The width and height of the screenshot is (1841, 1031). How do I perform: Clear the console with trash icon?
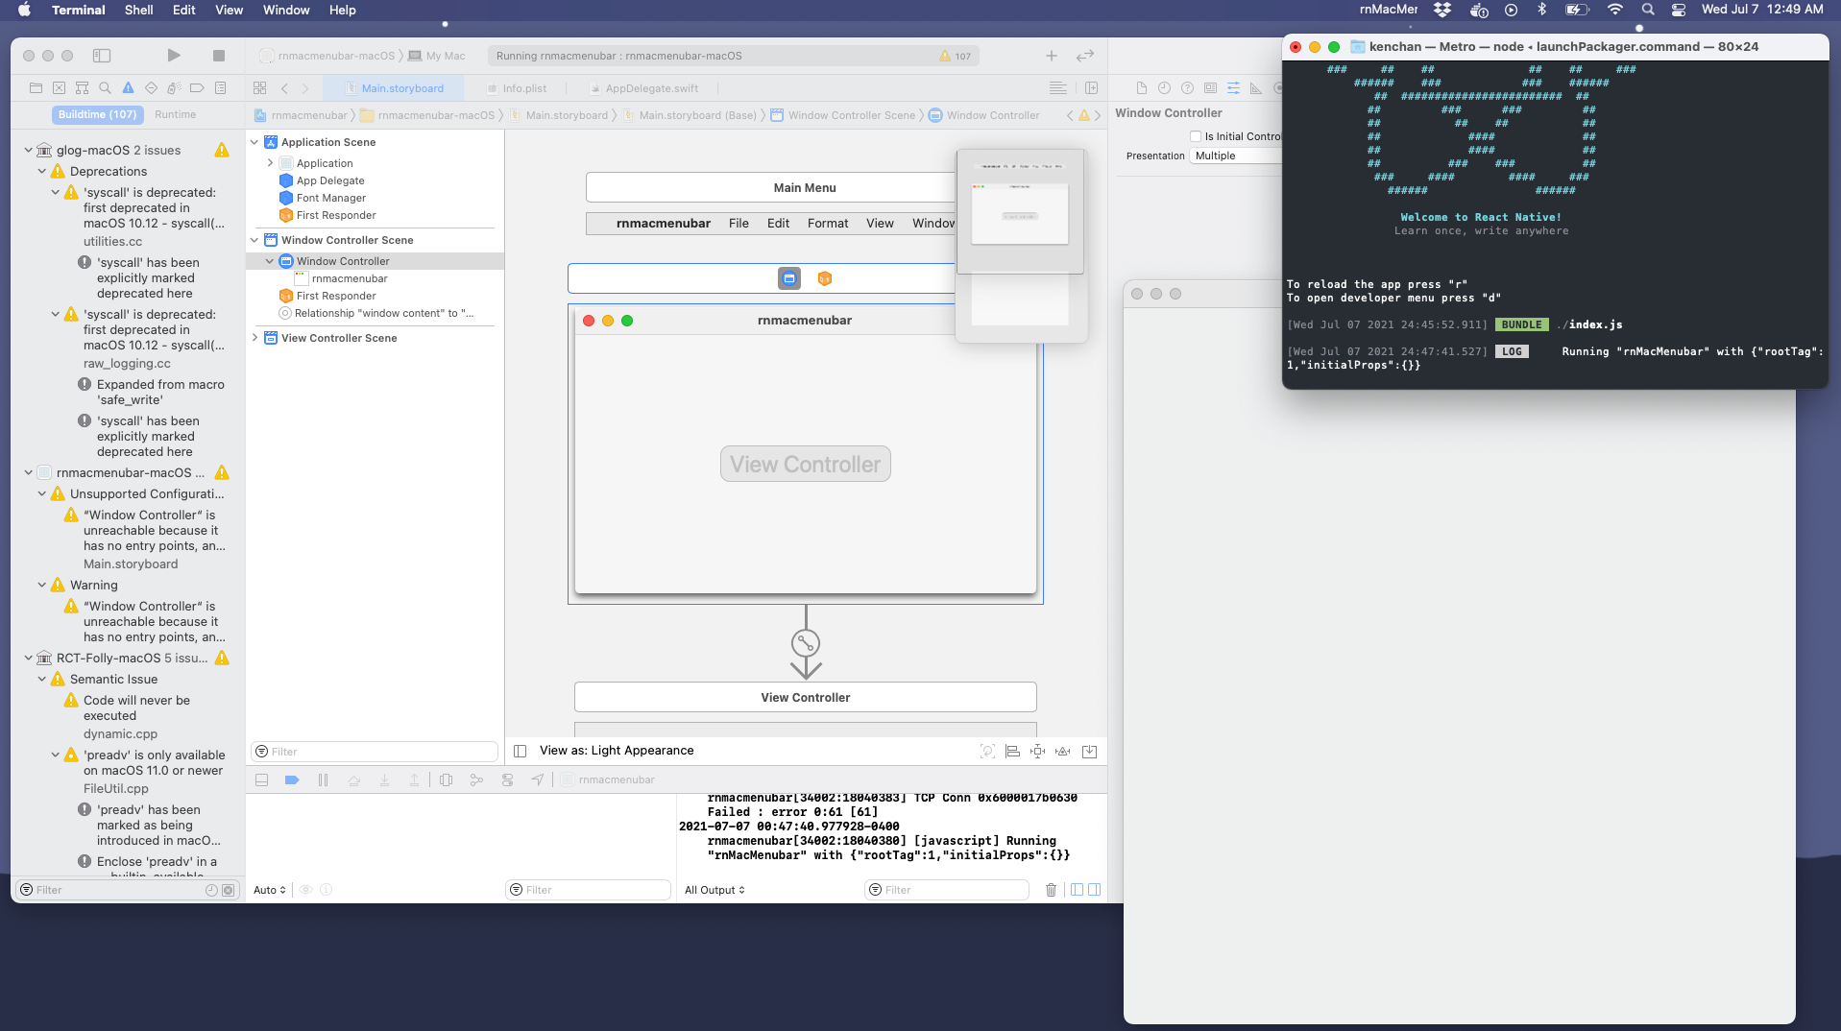(x=1051, y=890)
